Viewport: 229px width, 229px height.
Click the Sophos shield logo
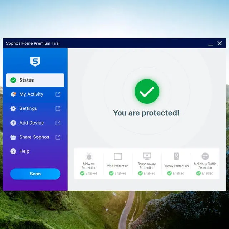click(35, 62)
